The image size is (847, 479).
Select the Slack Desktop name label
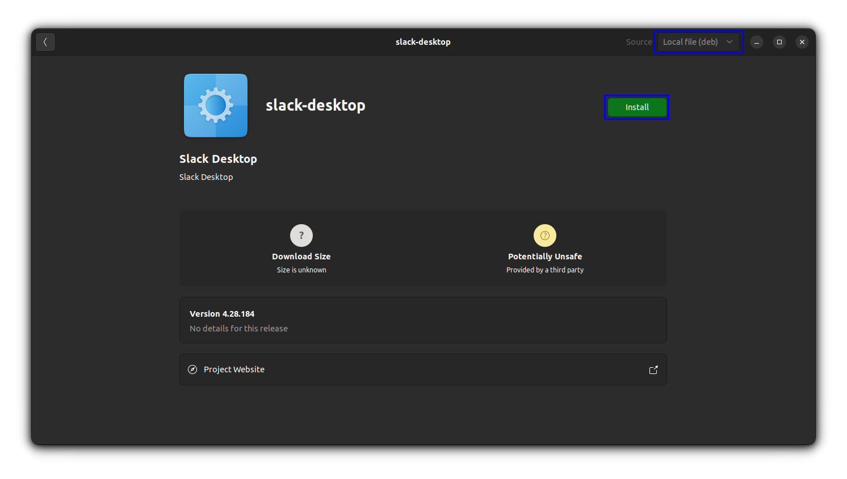[x=218, y=159]
